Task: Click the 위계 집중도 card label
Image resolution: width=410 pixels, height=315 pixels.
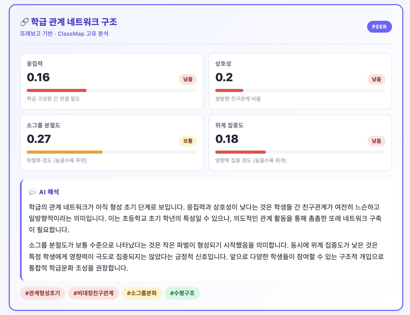Action: tap(229, 125)
